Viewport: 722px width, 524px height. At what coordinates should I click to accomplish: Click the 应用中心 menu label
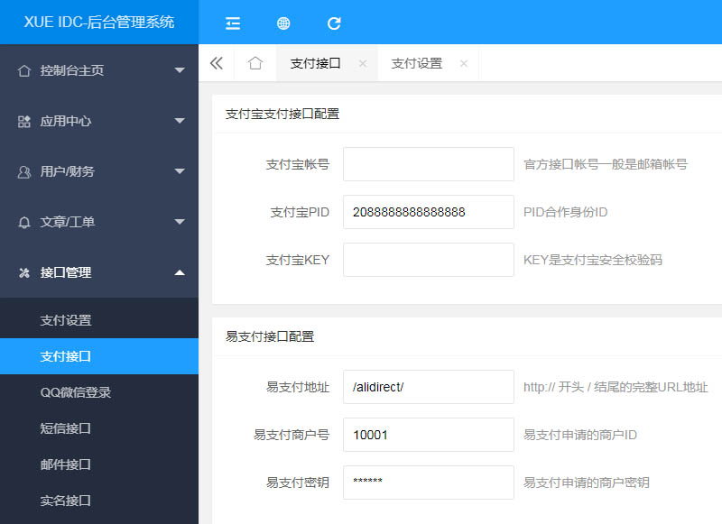[65, 121]
